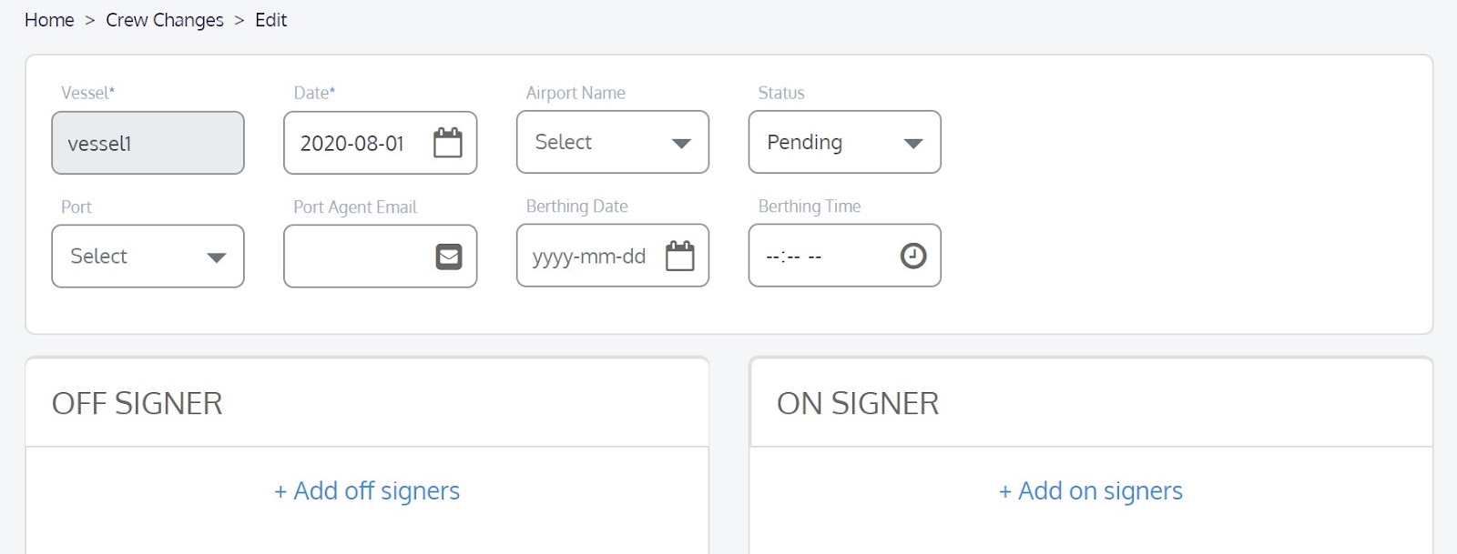Click Add off signers link

point(367,491)
